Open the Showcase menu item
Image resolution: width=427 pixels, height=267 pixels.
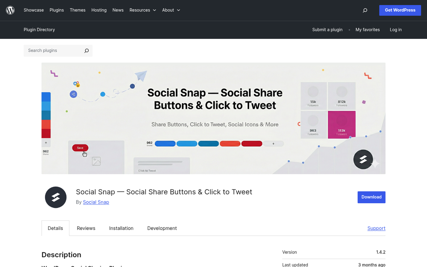tap(34, 10)
